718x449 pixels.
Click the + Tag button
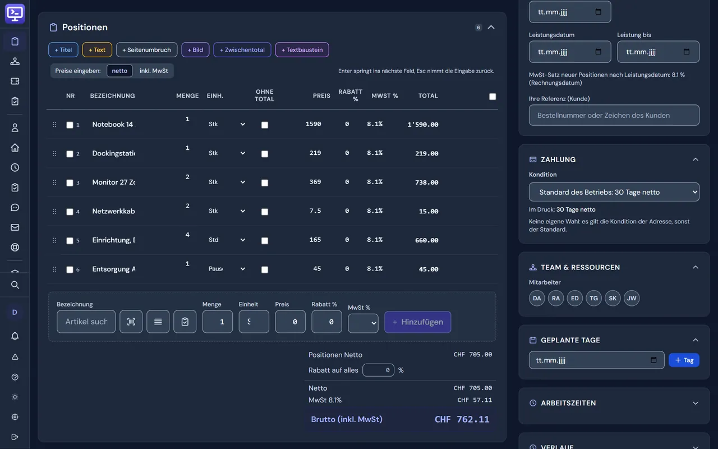click(684, 360)
